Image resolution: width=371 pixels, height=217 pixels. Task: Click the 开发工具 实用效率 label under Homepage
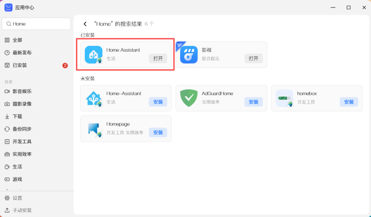coord(125,133)
